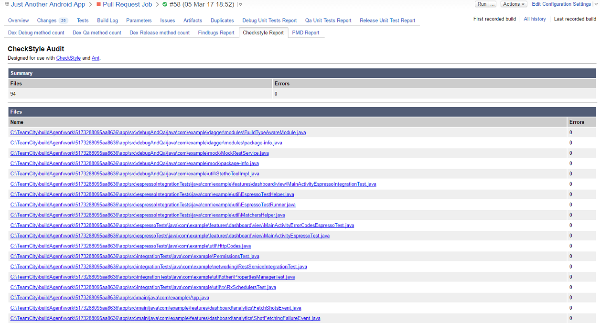600x323 pixels.
Task: Open App.java file link
Action: [x=110, y=298]
